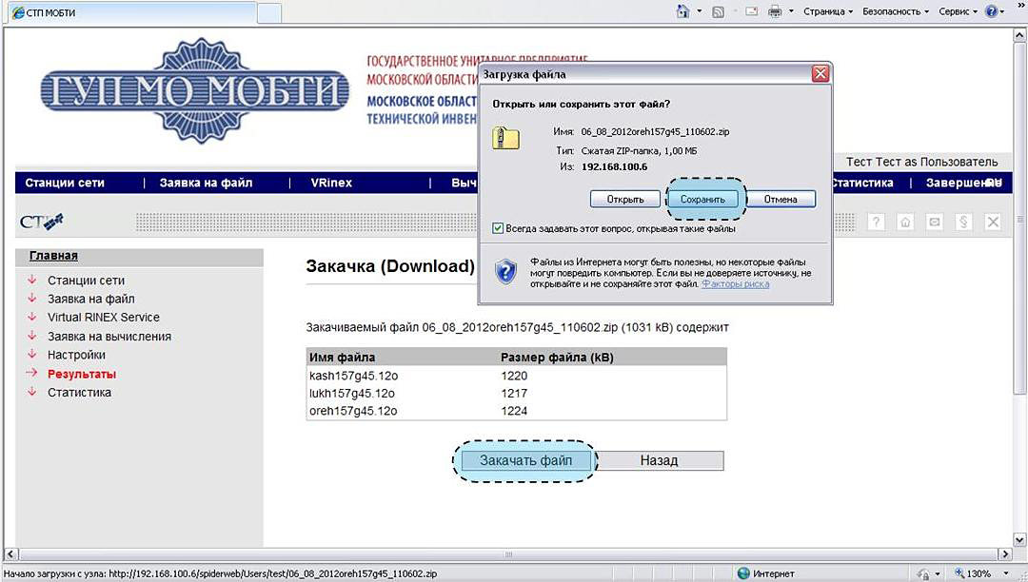Click the Имя файла column header

(x=343, y=358)
